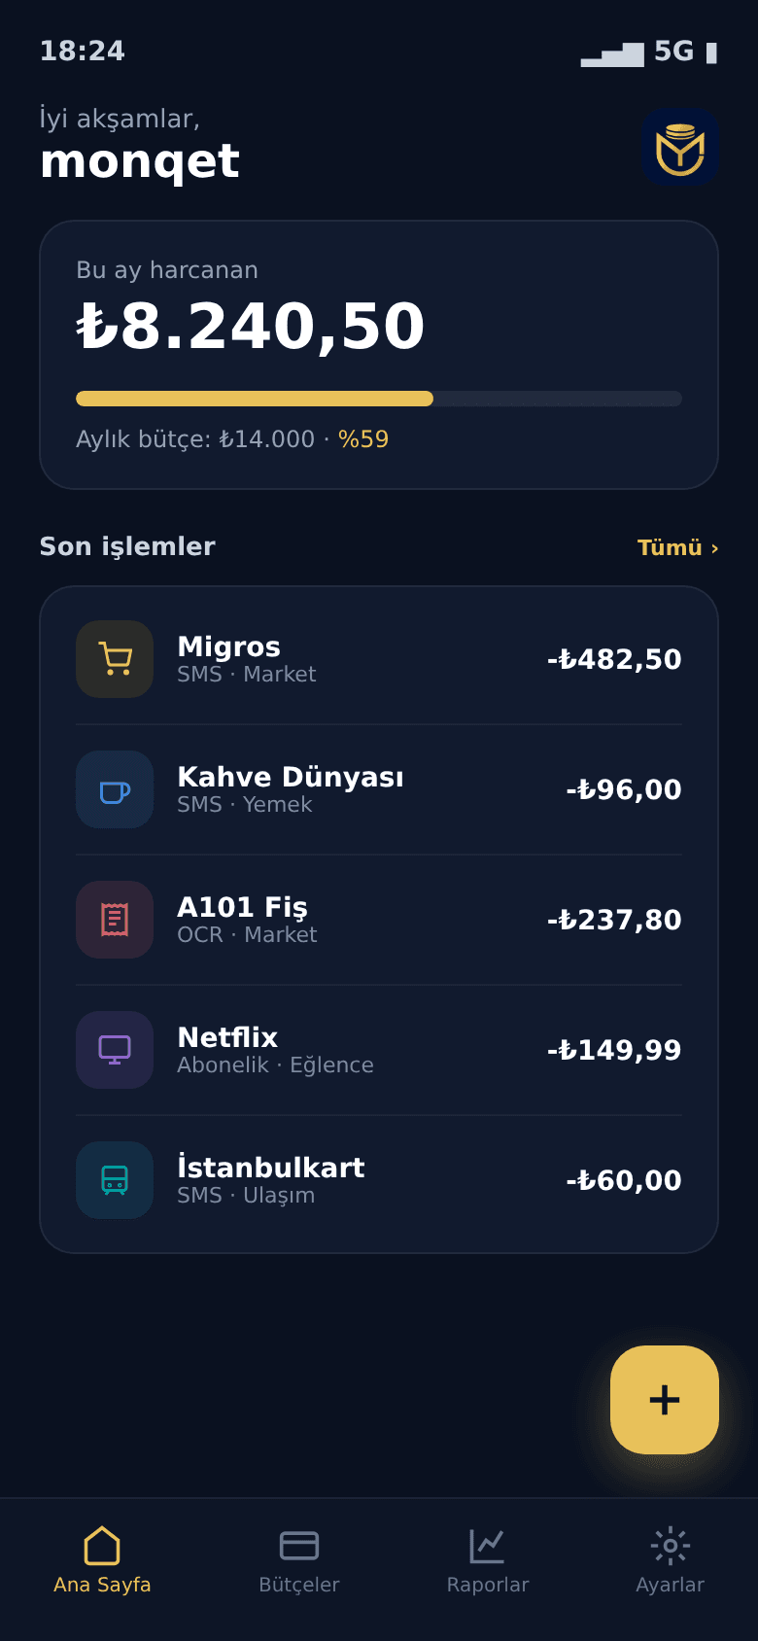
Task: Switch to the Raporlar tab
Action: click(488, 1561)
